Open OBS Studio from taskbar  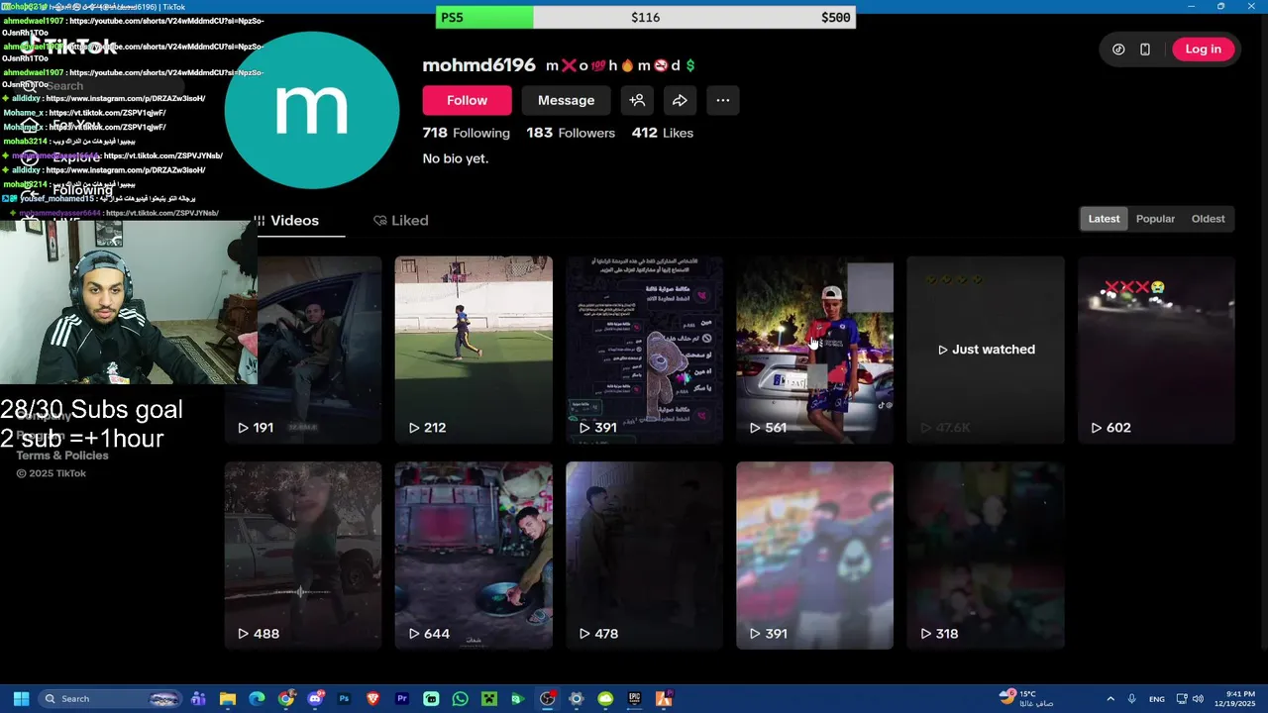(548, 699)
